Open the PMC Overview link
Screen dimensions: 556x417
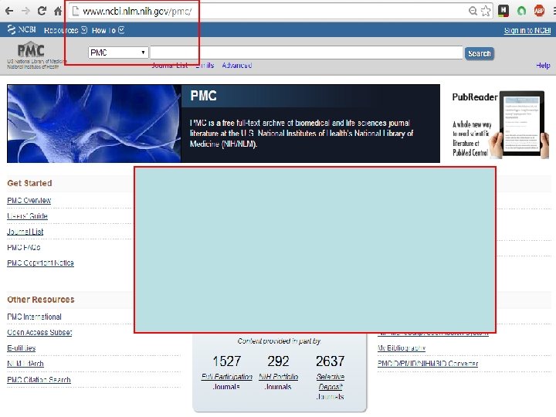click(29, 201)
